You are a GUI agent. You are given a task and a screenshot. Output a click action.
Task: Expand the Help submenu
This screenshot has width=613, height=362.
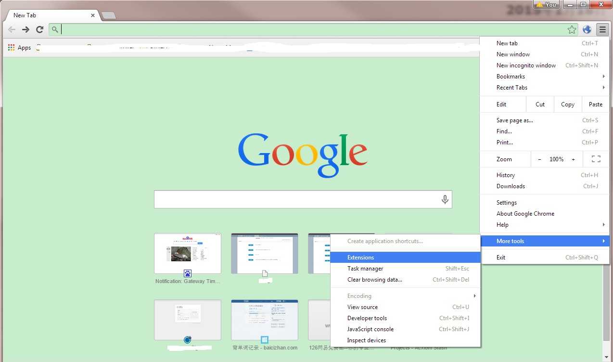tap(545, 225)
